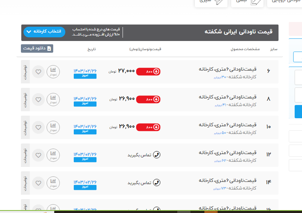Expand توضیحات panel for size 6 row
The width and height of the screenshot is (302, 213).
tap(25, 71)
